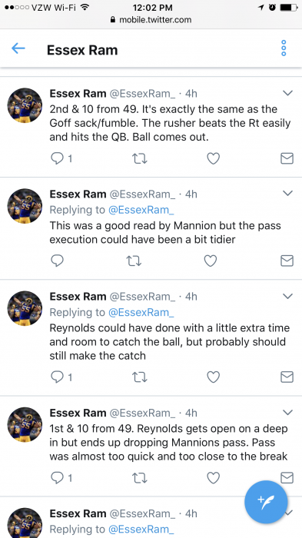This screenshot has width=302, height=538.
Task: Retweet the '1st & 10 from 49' tweet
Action: 140,477
